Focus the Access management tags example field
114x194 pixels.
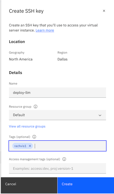[x=57, y=168]
